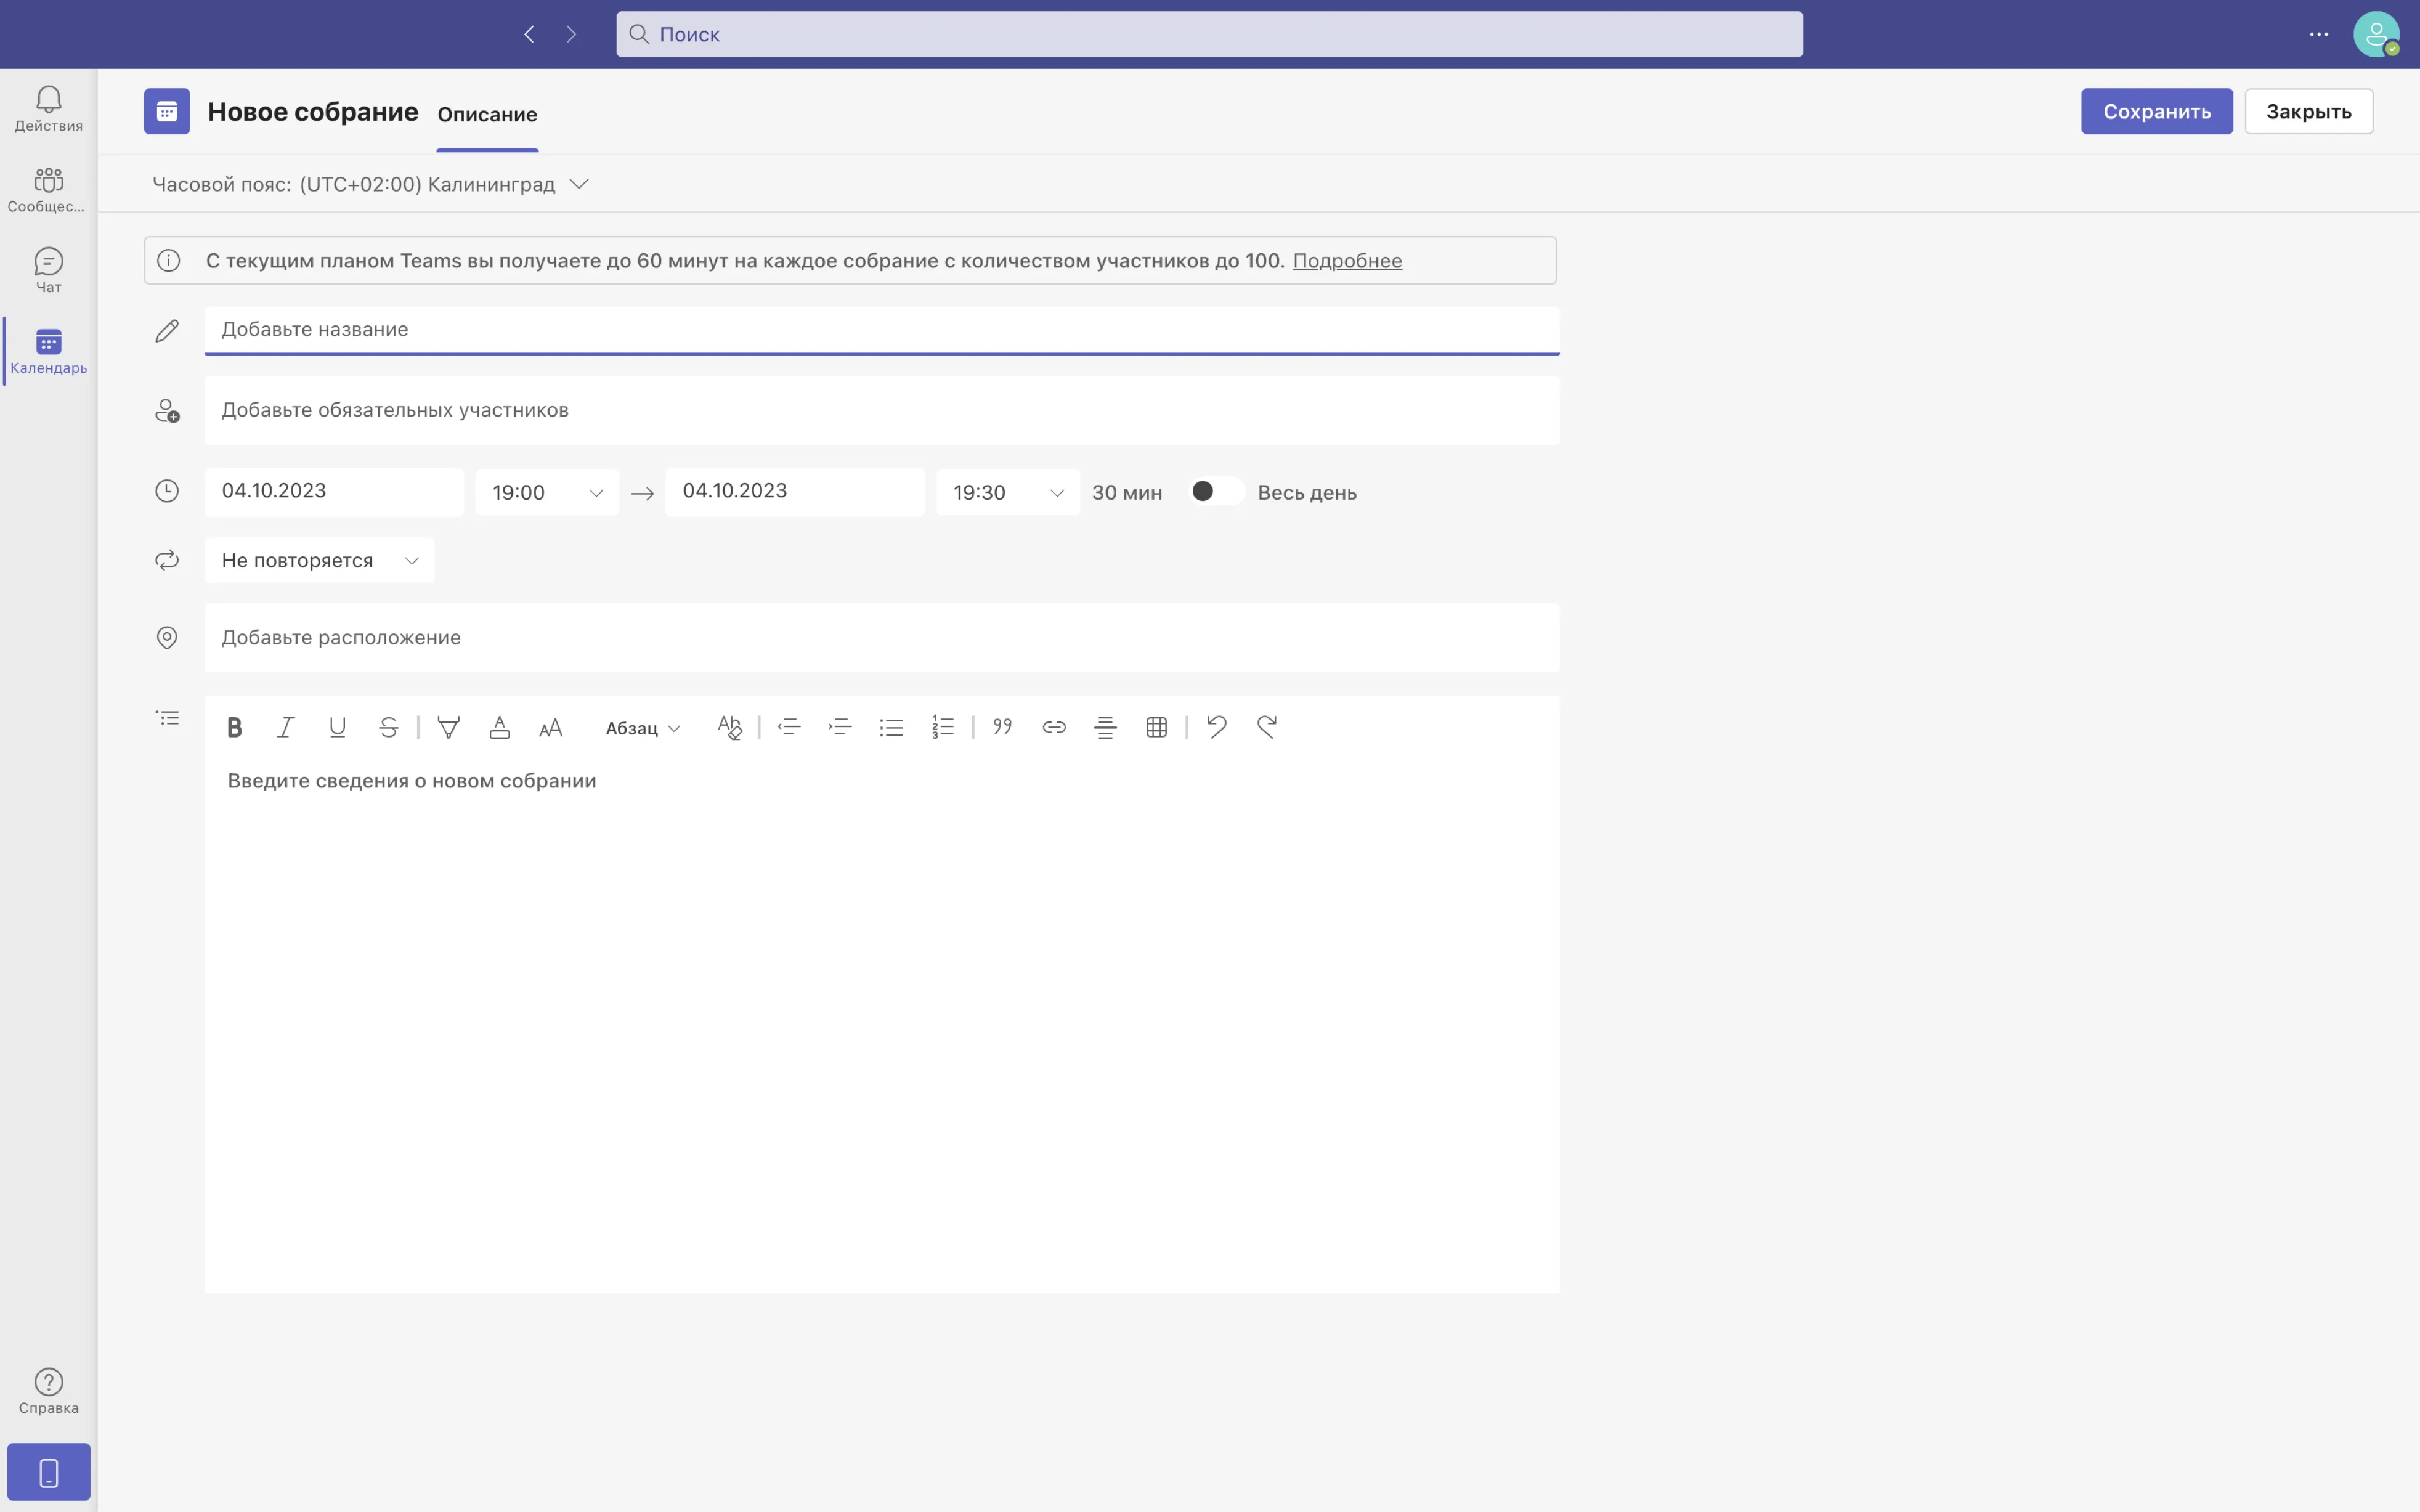Redo the last edit
The height and width of the screenshot is (1512, 2420).
click(1267, 727)
